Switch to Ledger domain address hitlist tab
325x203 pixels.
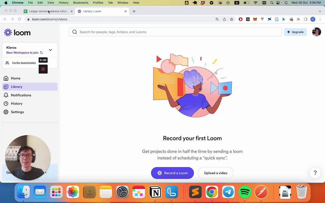(48, 11)
